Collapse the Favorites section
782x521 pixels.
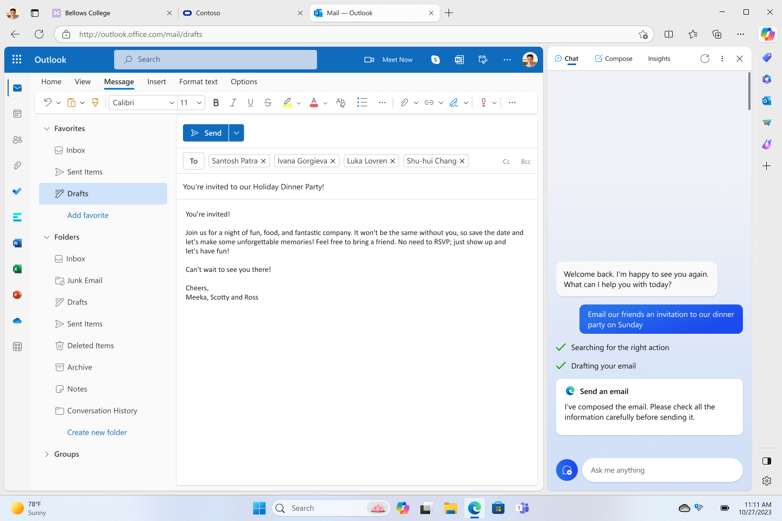[x=46, y=128]
